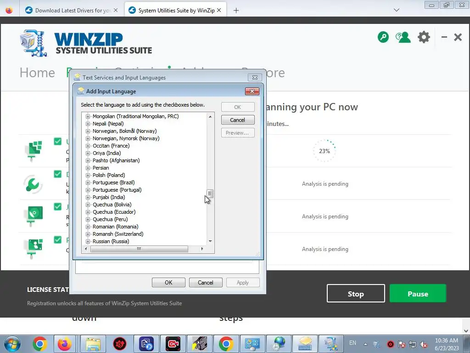Uncheck the checkbox beside the pixel-squares cleaner icon
Screen dimensions: 470x353
coord(57,142)
